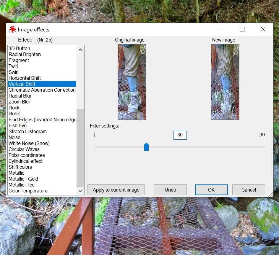Viewport: 279px width, 255px height.
Task: Click Apply to current image button
Action: tap(116, 190)
